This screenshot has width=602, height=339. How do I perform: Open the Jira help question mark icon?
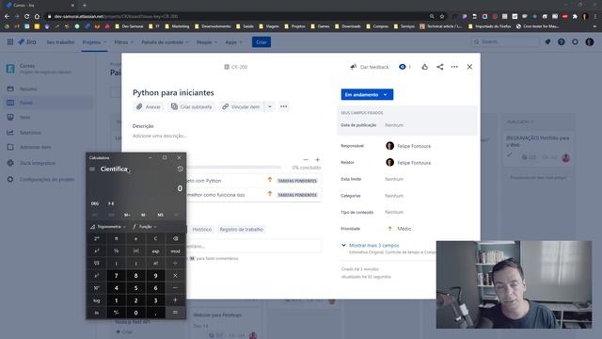point(562,41)
